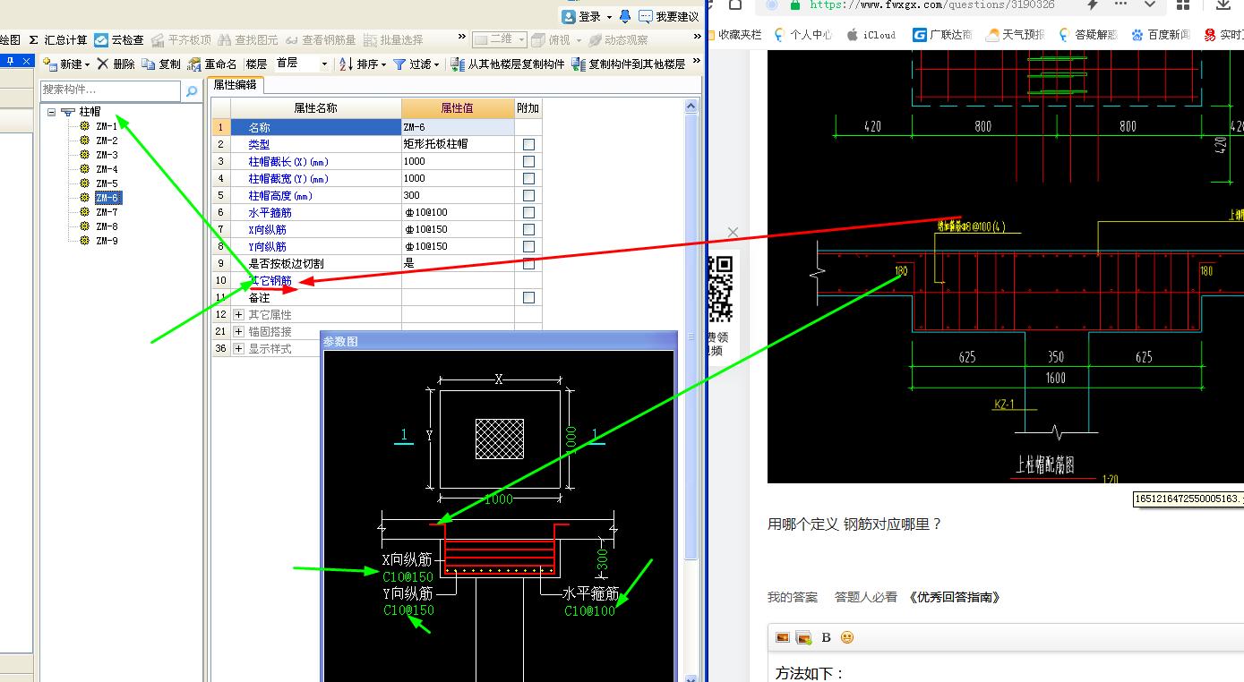Focus the 搜索构件 search field

[111, 90]
